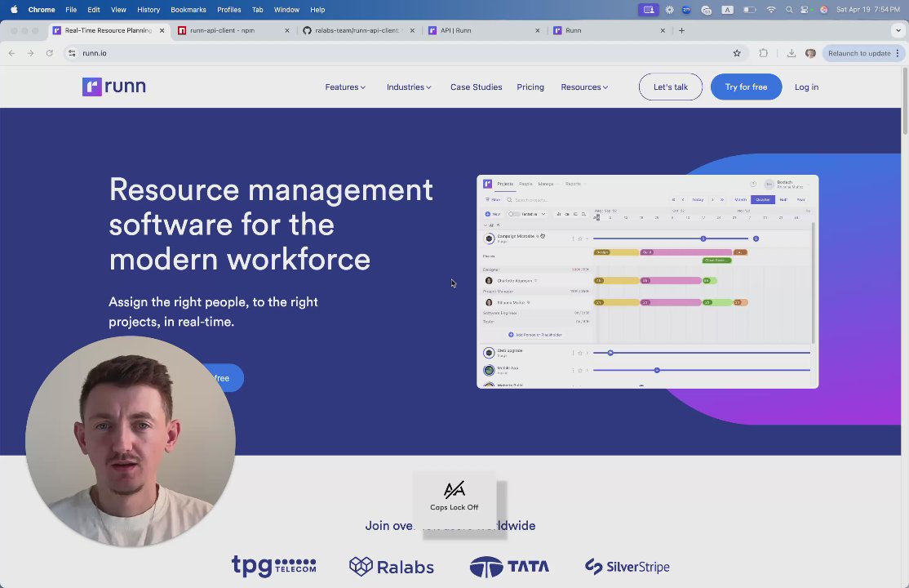Open the View menu
The height and width of the screenshot is (588, 909).
point(118,9)
